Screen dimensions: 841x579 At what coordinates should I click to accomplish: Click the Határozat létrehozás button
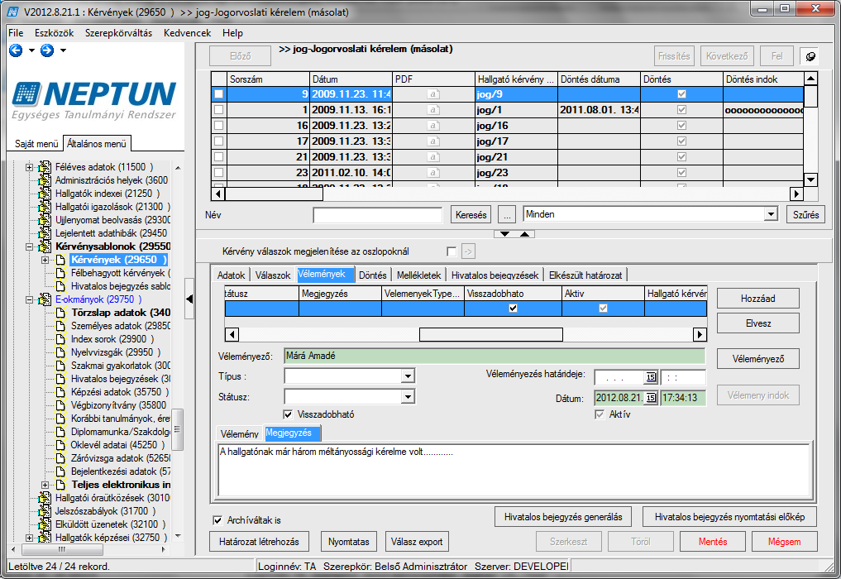[x=259, y=542]
